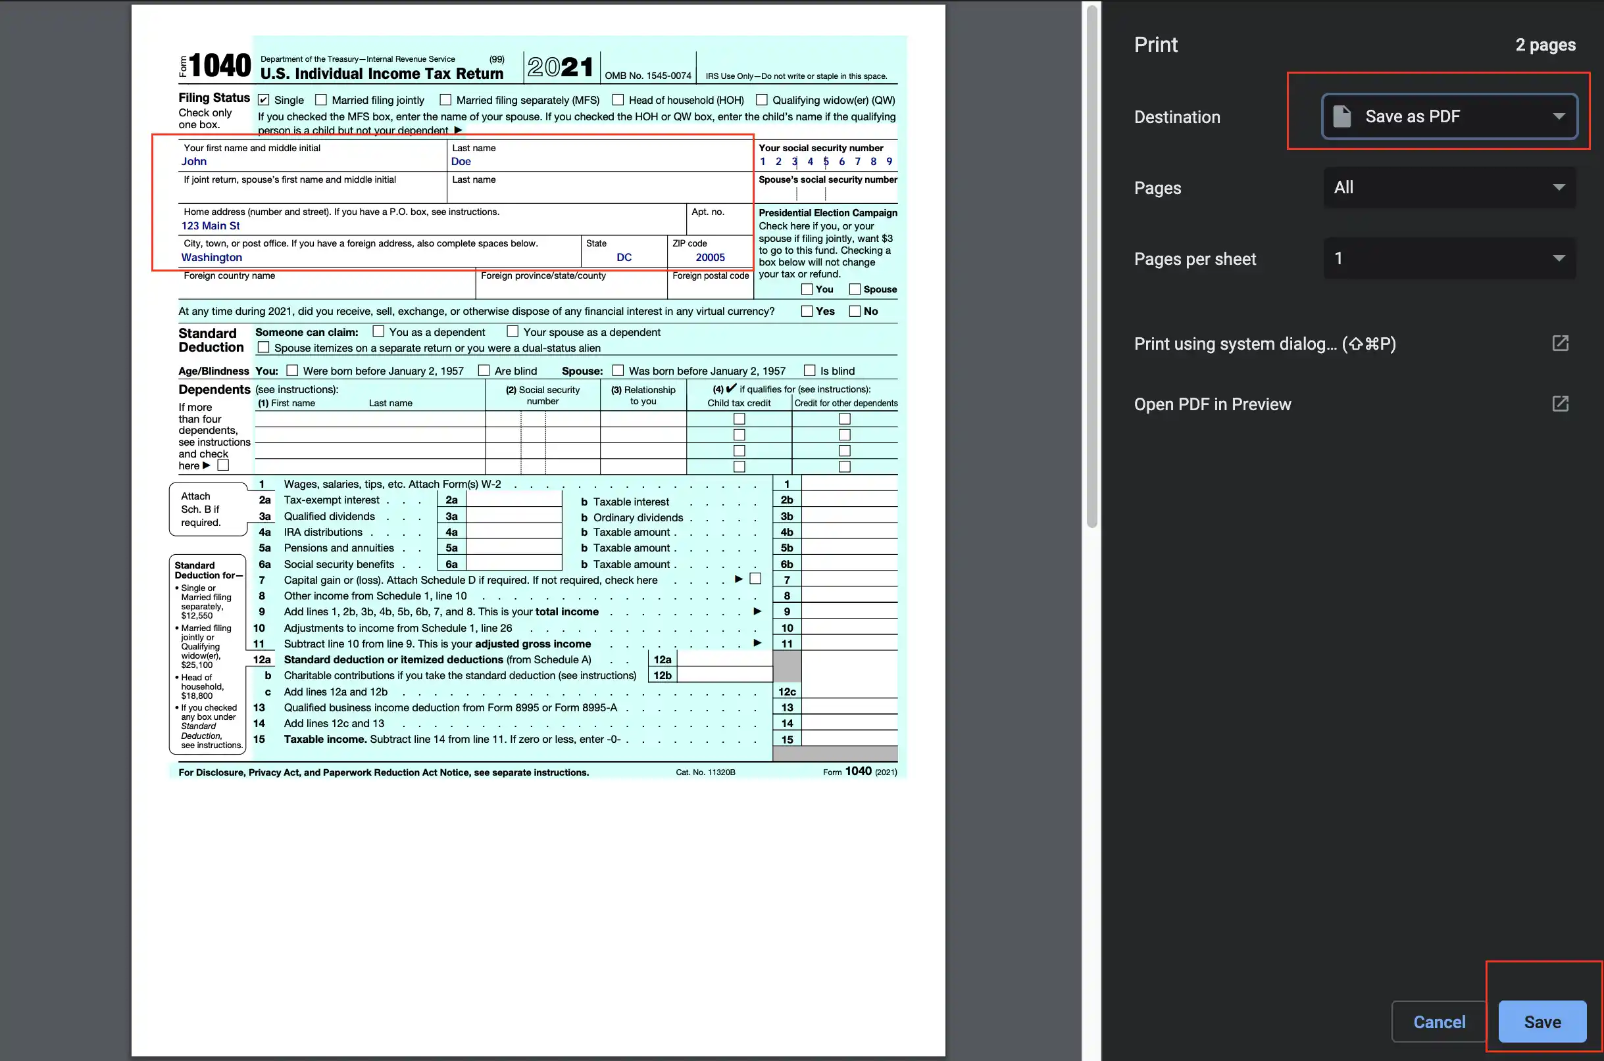
Task: Expand the Pages dropdown set to All
Action: click(x=1449, y=187)
